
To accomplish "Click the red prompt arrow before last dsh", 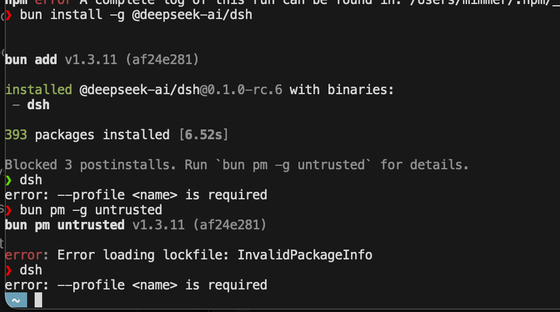I will click(9, 270).
